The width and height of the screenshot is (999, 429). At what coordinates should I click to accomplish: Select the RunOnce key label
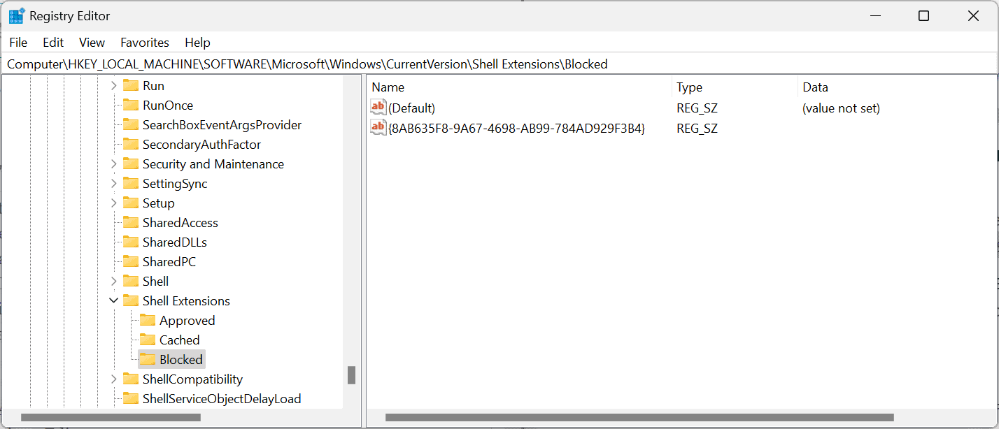168,106
